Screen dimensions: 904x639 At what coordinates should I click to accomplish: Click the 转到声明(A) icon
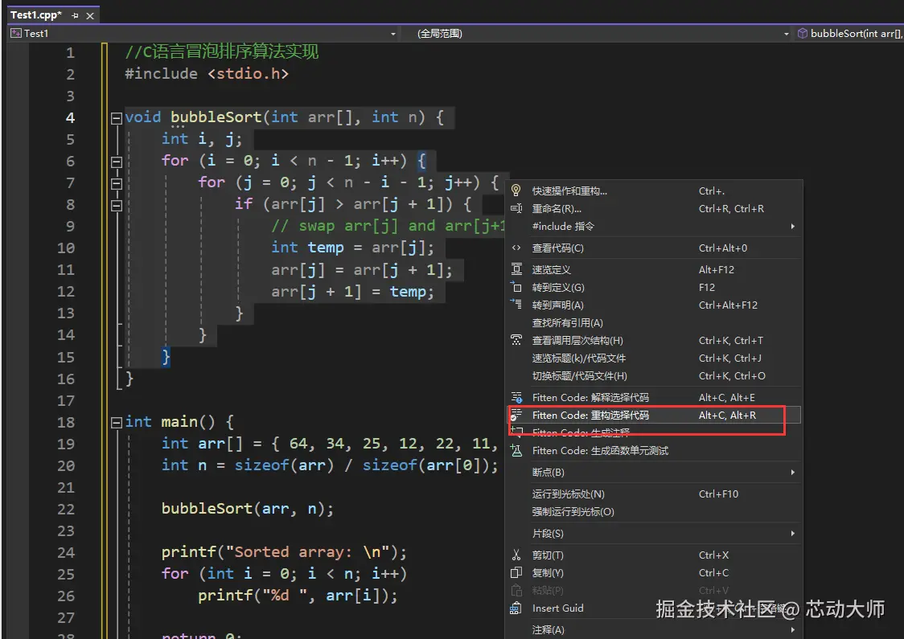[x=516, y=305]
